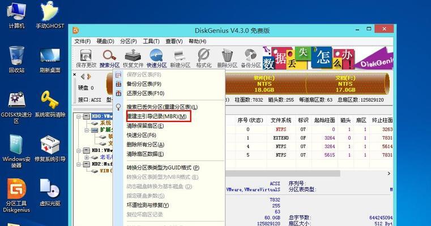Click the EXTEND cell in partition table
Viewport: 431px width, 226px height.
coord(281,138)
